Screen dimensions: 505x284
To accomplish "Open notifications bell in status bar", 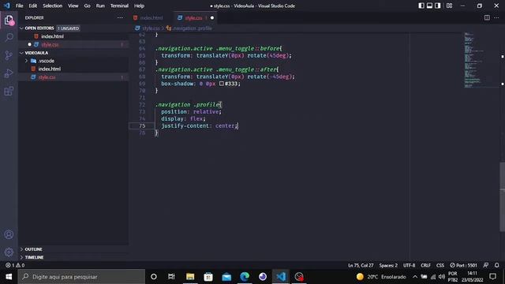I will (496, 265).
